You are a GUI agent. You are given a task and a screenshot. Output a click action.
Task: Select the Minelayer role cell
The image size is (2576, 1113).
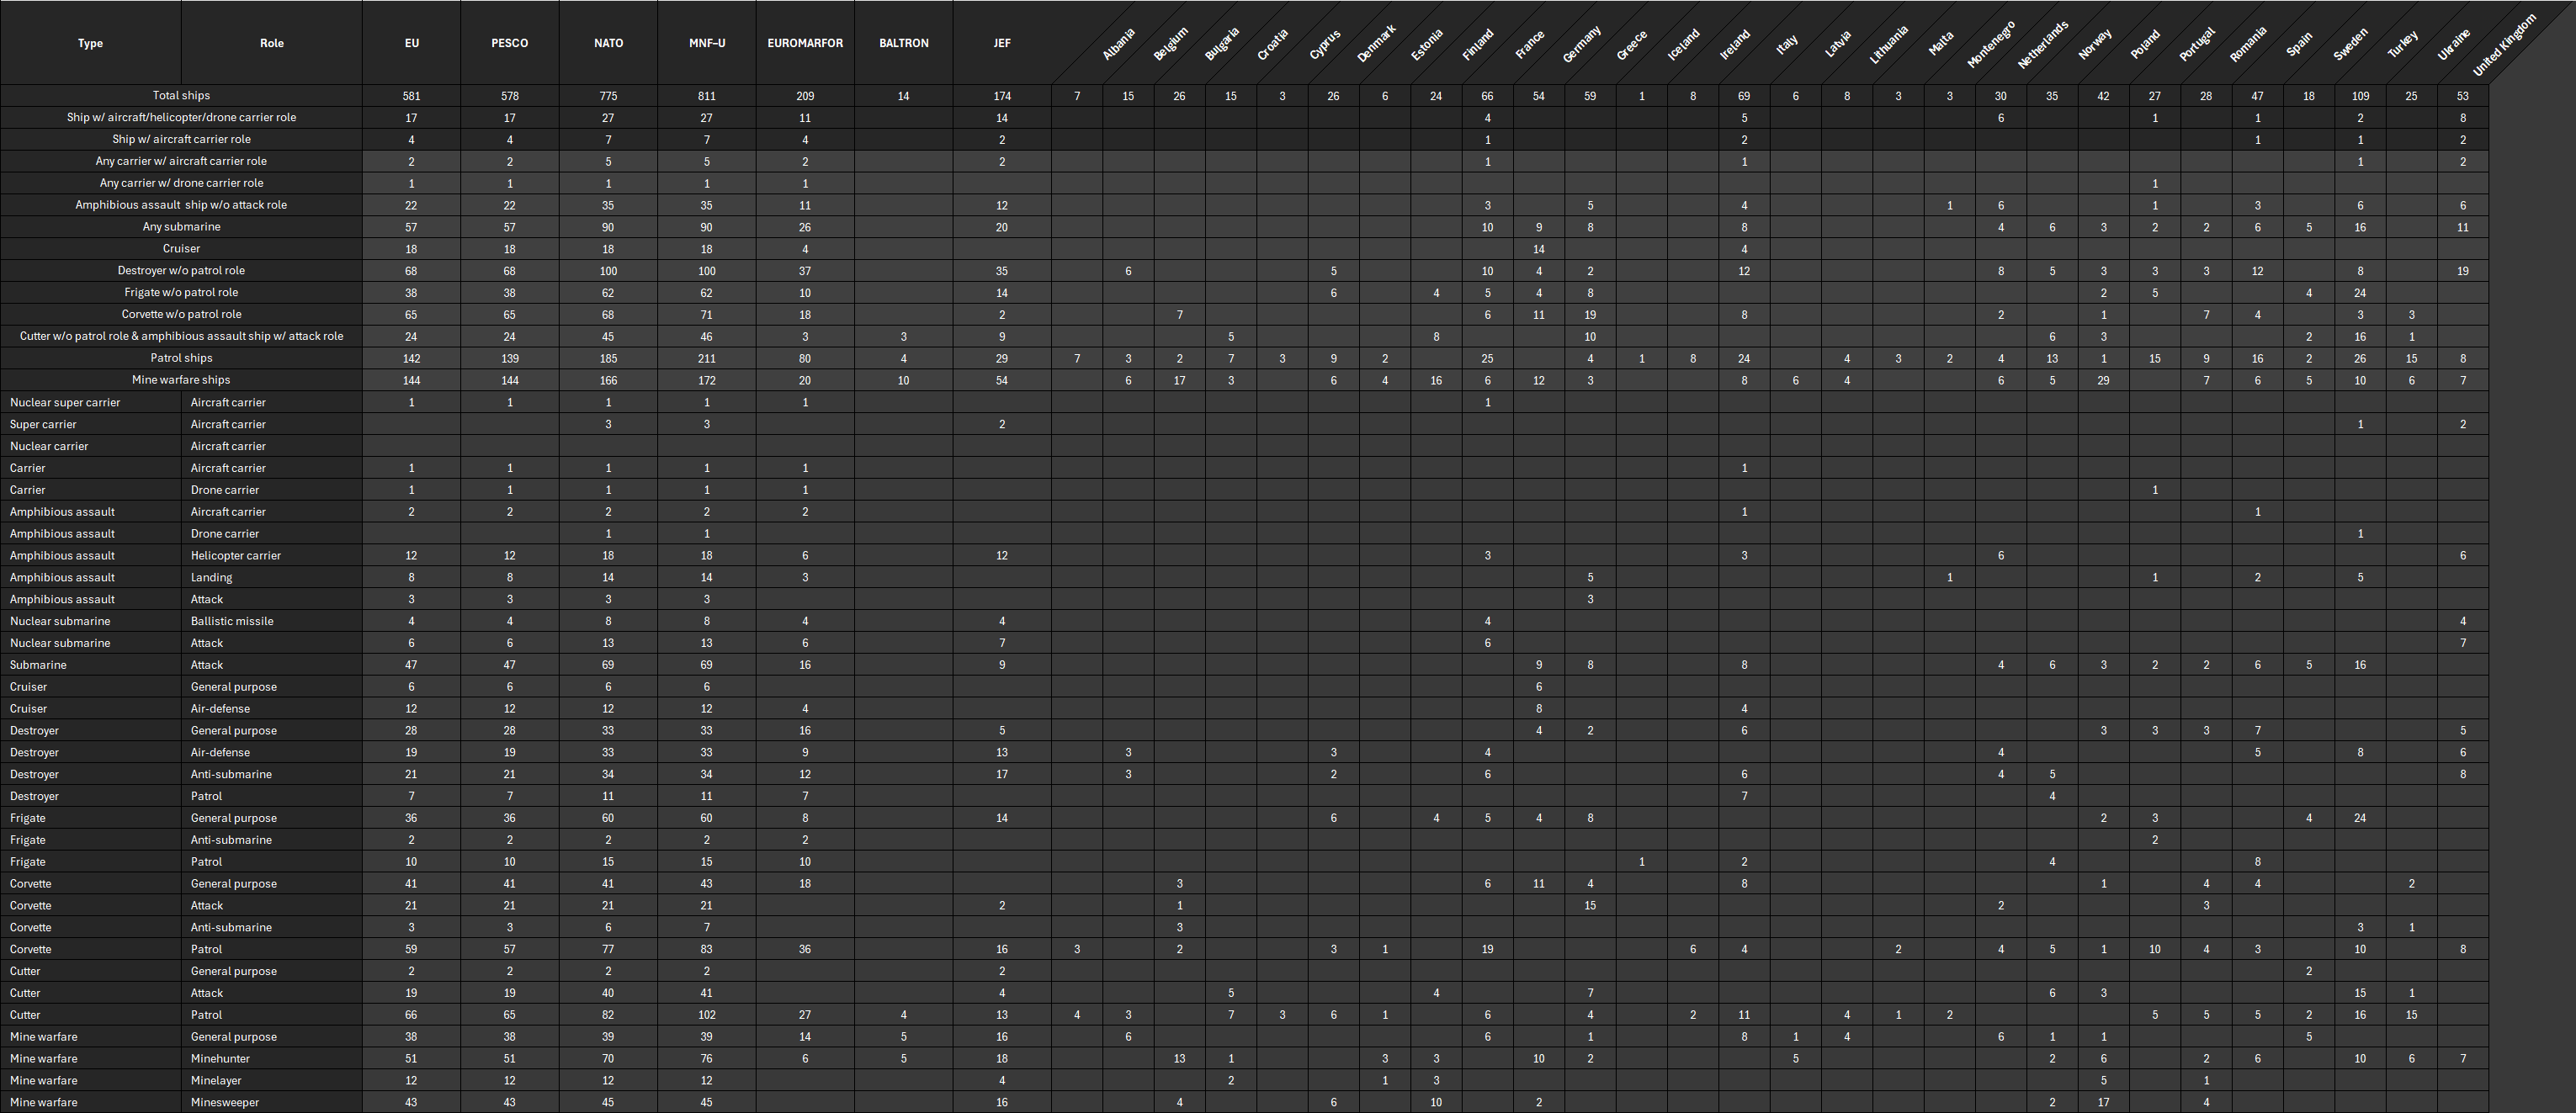[216, 1080]
